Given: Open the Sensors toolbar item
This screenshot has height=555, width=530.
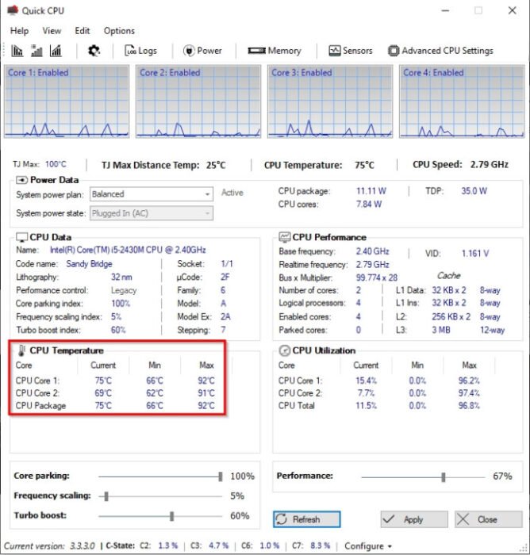Looking at the screenshot, I should click(x=351, y=51).
